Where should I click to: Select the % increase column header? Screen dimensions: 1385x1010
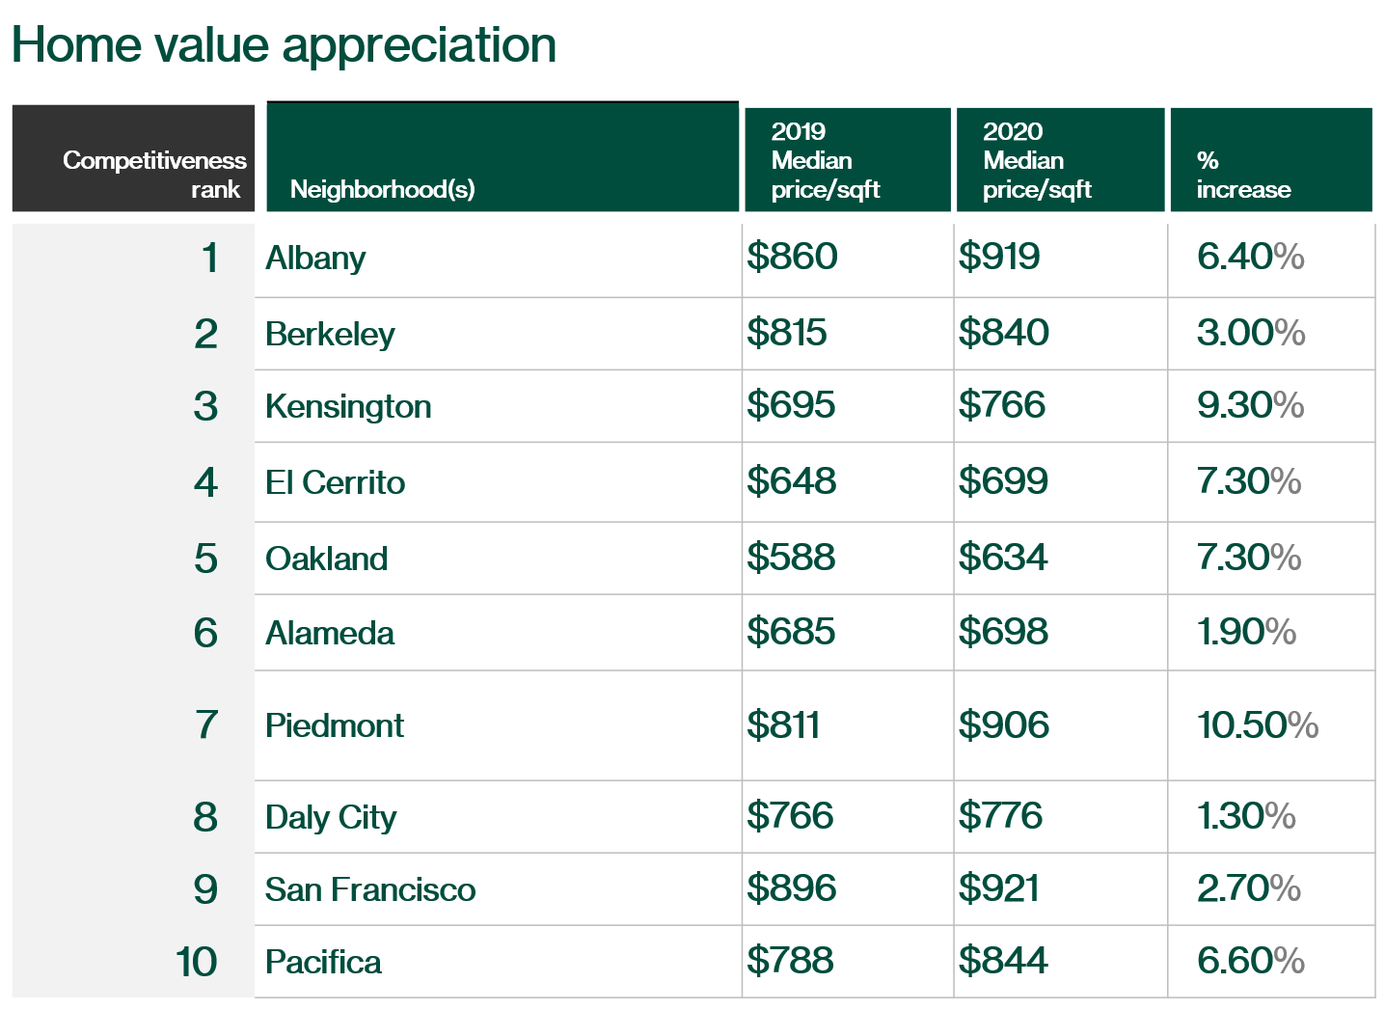[1271, 159]
